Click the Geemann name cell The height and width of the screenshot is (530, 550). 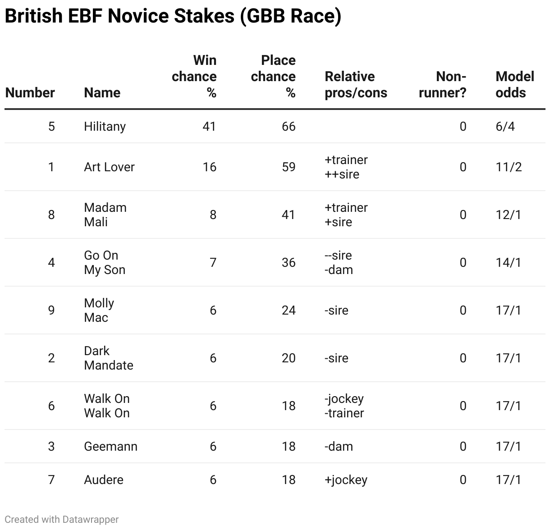pyautogui.click(x=111, y=447)
